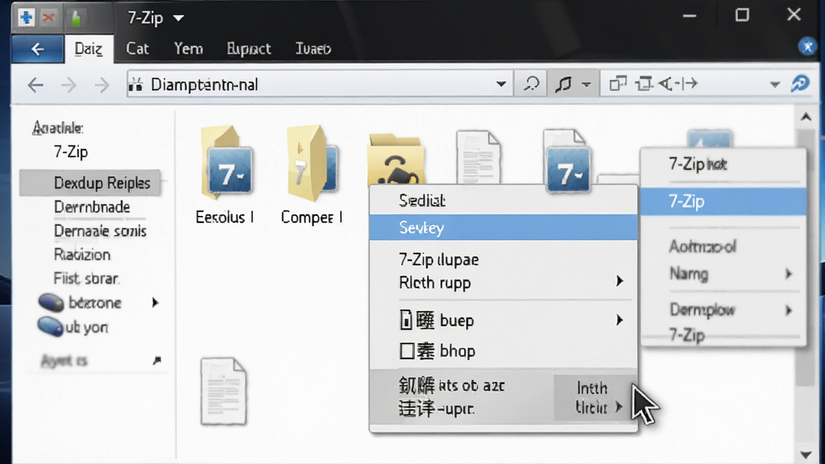The height and width of the screenshot is (464, 825).
Task: Click the blue swirl icon in toolbar
Action: click(800, 83)
